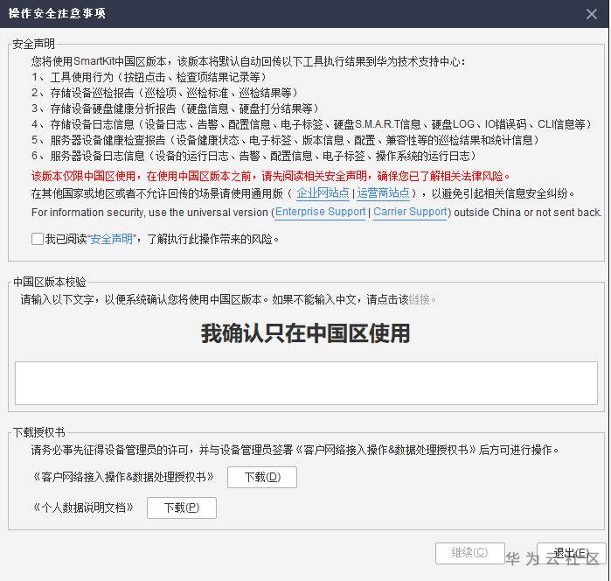Open the 运营商站点 link
Screen dimensions: 611x581
coord(384,193)
